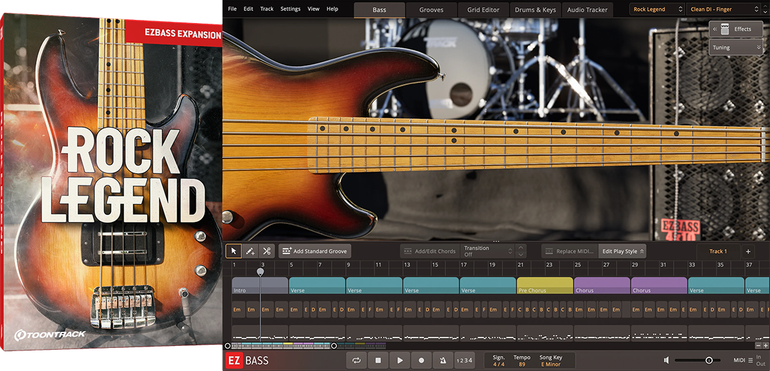Click the speaker volume icon

pyautogui.click(x=667, y=361)
